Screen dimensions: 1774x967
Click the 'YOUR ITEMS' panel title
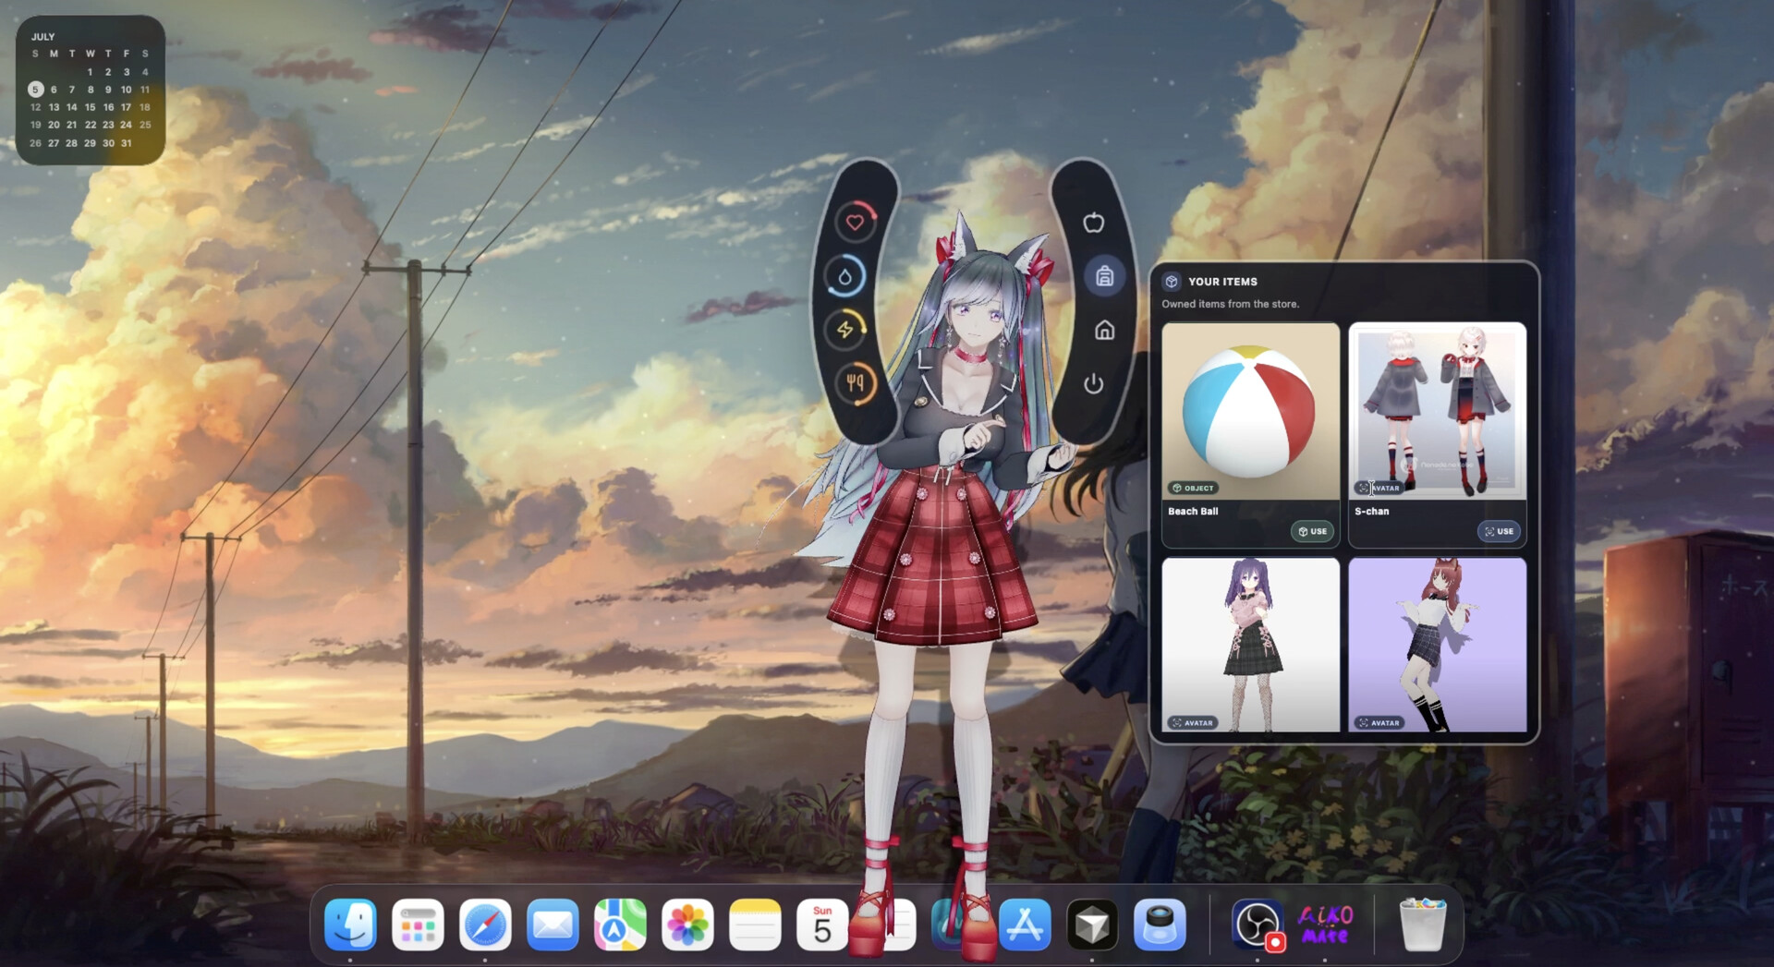(1222, 282)
